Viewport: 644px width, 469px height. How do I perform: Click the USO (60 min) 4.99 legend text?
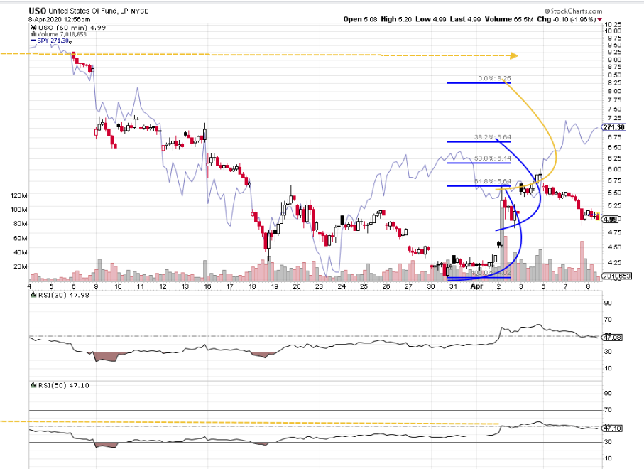click(72, 28)
